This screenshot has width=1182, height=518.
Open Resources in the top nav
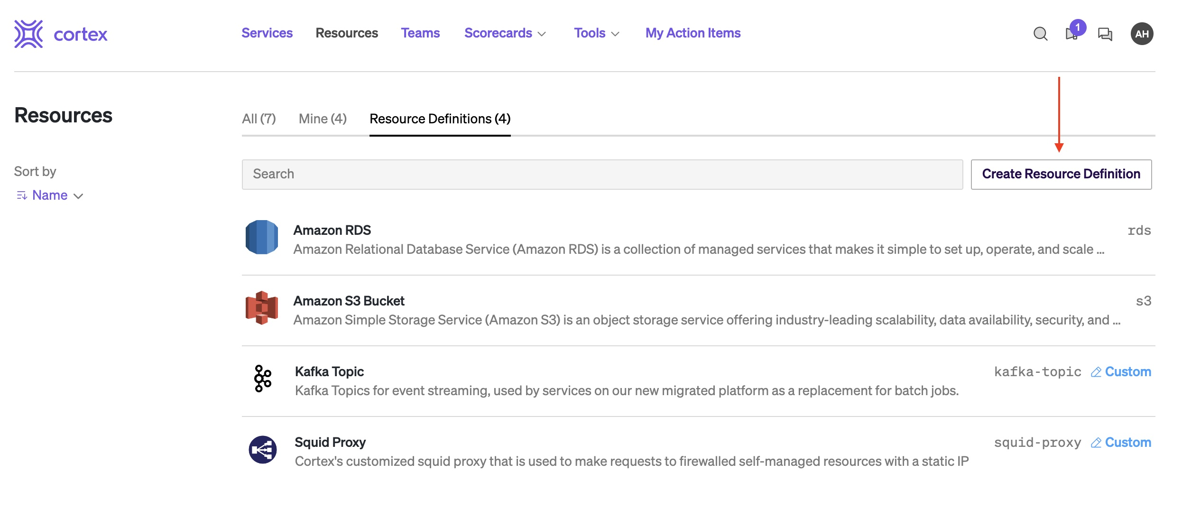tap(347, 33)
